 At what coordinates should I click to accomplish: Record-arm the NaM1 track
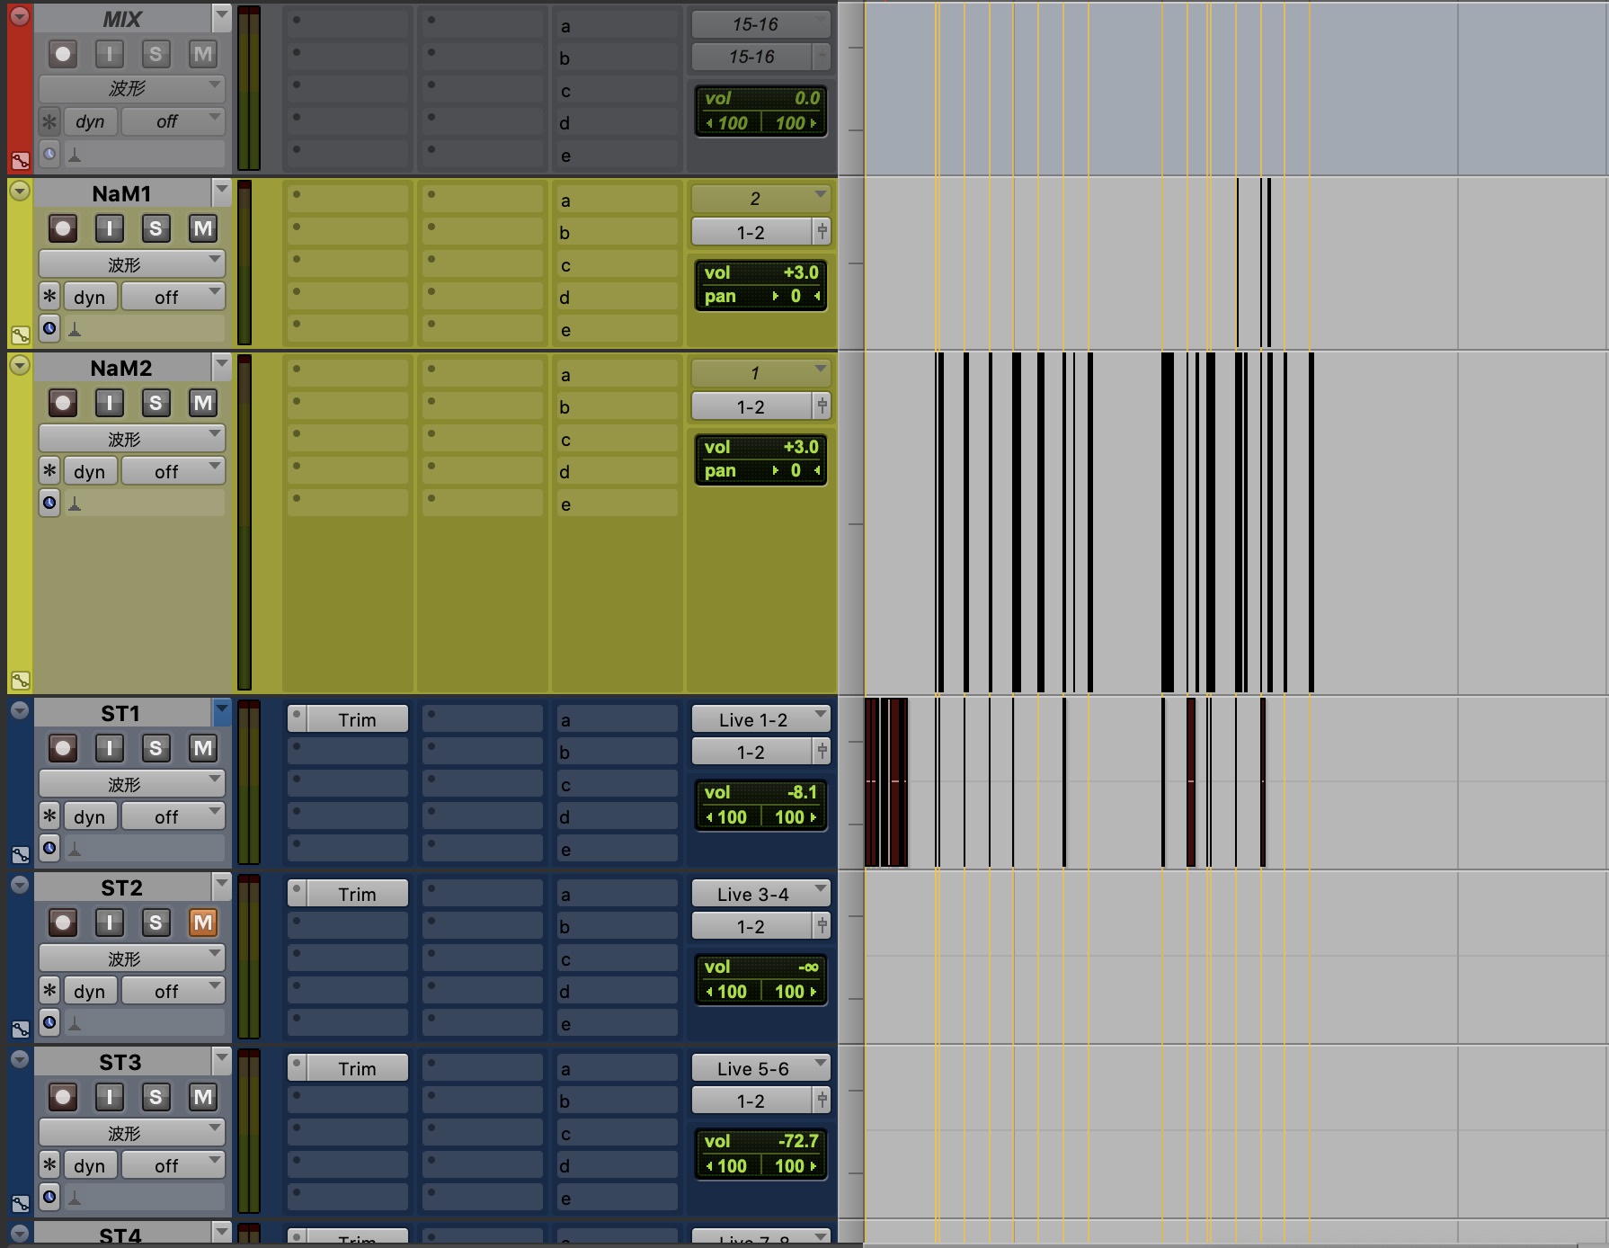[61, 228]
